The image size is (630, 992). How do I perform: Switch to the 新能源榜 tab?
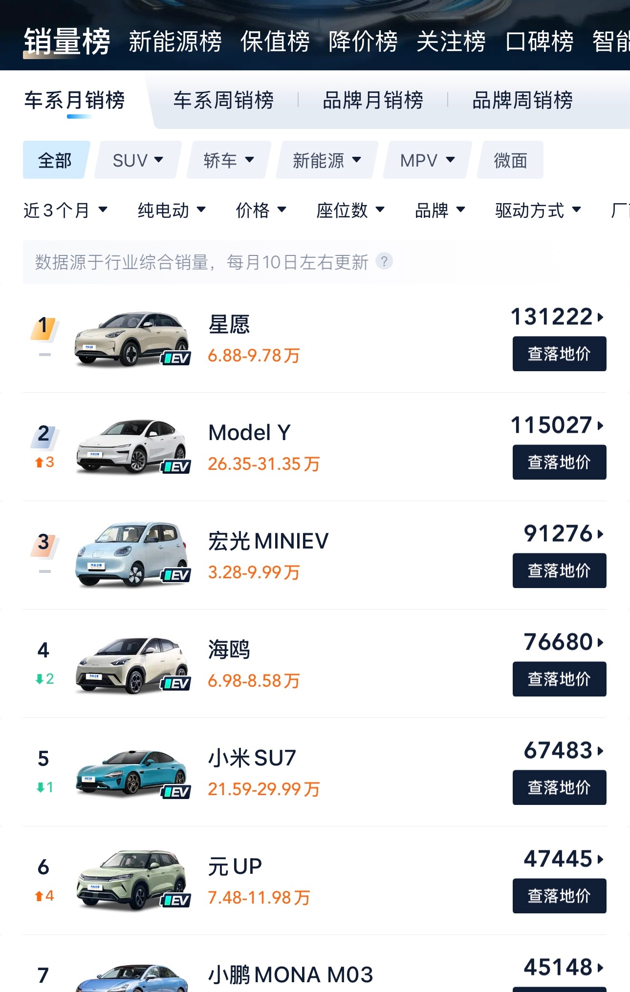(x=175, y=42)
